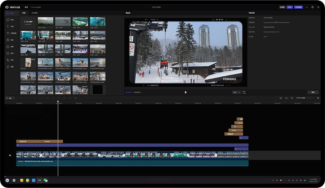Open the browser icon in the taskbar
The width and height of the screenshot is (325, 188).
coord(28,180)
